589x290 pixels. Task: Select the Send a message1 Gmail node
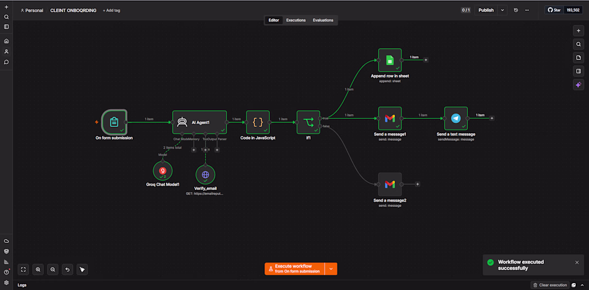pyautogui.click(x=390, y=119)
